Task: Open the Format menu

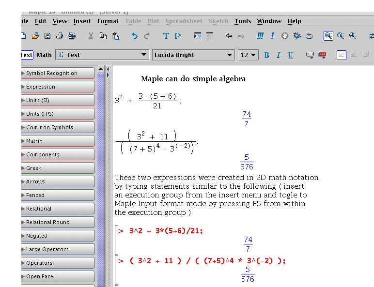Action: (108, 21)
